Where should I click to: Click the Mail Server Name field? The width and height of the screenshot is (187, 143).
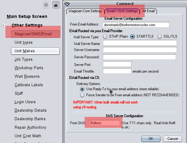coord(140,43)
